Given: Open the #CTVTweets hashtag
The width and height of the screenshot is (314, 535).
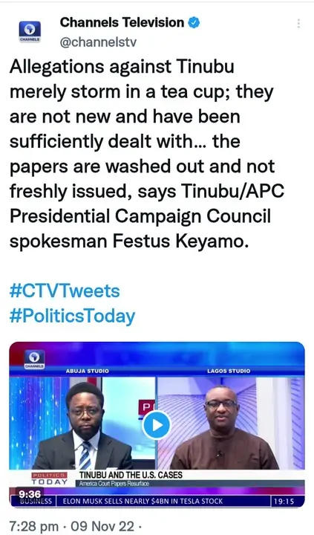Looking at the screenshot, I should [65, 291].
